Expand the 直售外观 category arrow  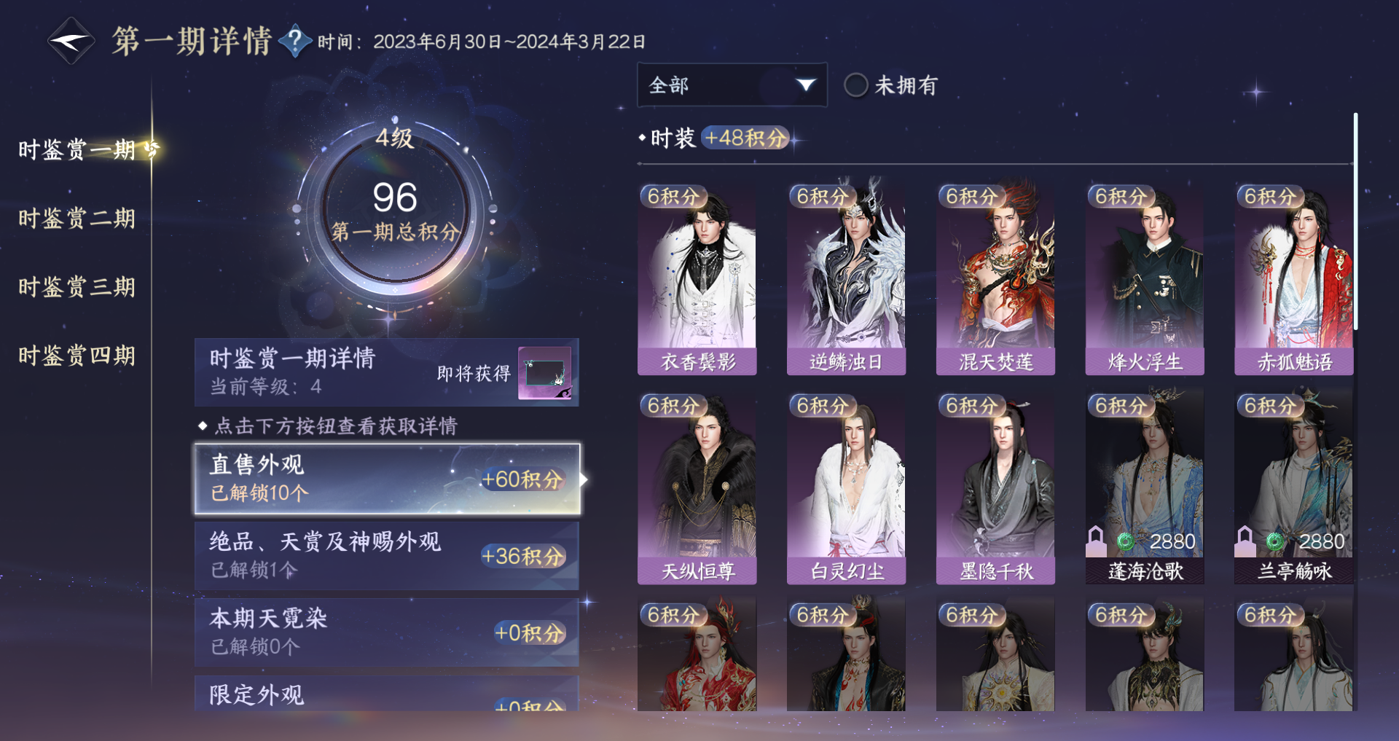coord(584,479)
